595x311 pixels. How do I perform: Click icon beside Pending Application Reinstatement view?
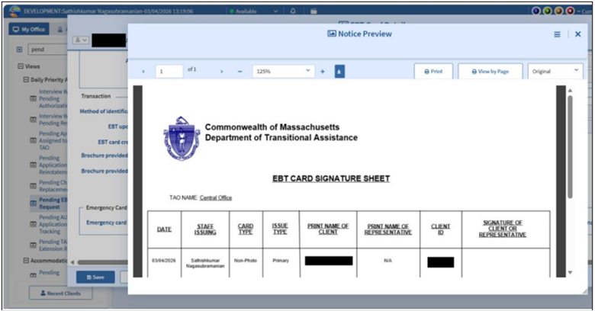(x=34, y=165)
